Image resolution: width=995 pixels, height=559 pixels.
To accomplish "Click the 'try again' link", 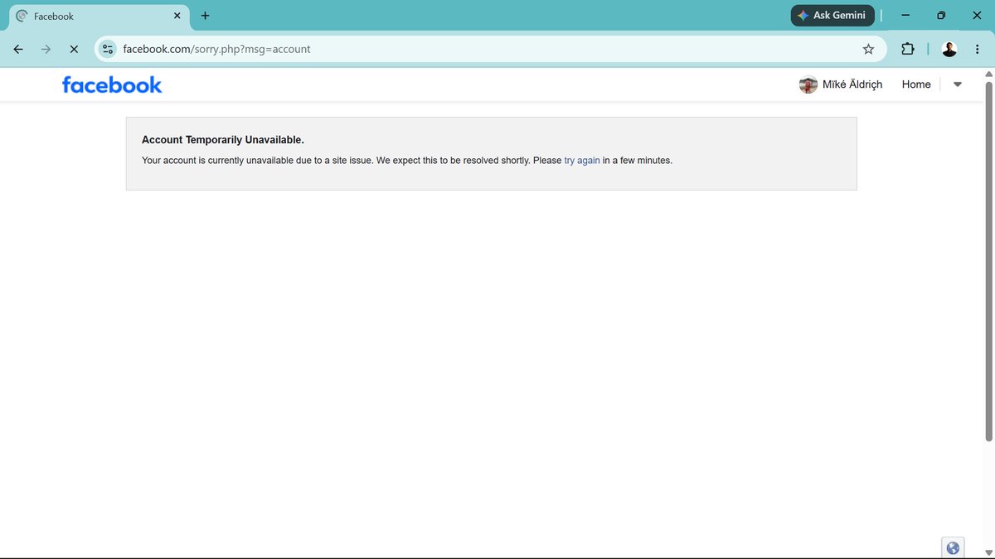I will (x=582, y=161).
